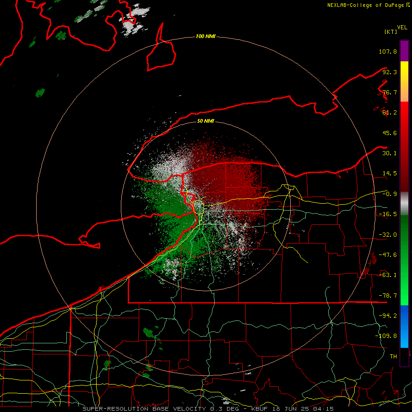Click the VEL legend title
412x412 pixels.
pos(402,27)
